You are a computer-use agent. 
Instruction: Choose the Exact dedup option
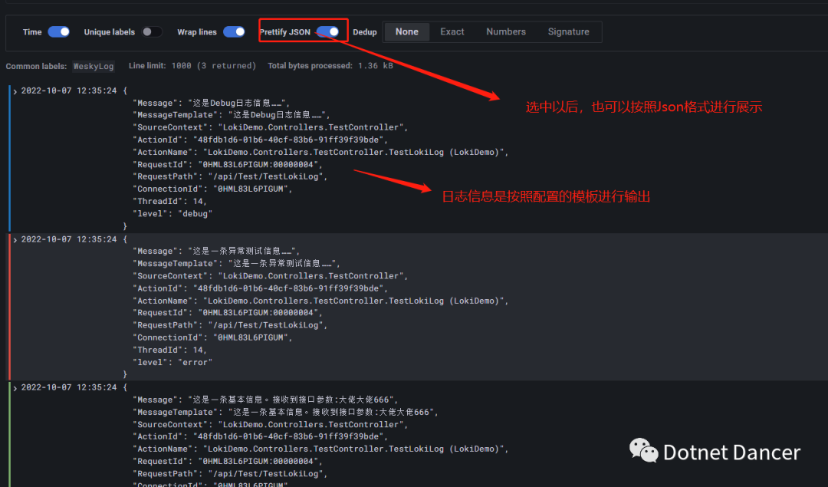pyautogui.click(x=452, y=32)
